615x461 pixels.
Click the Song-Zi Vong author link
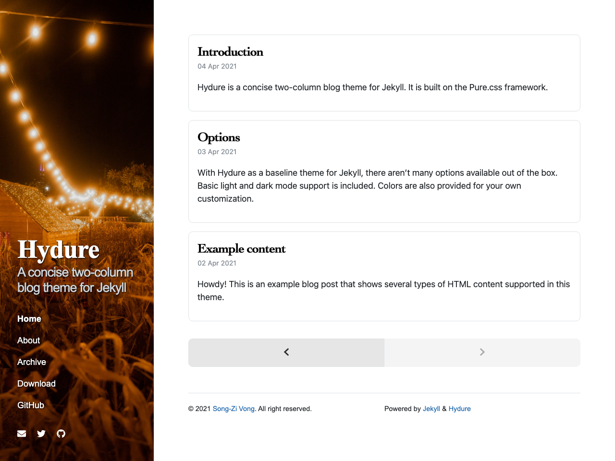[234, 409]
